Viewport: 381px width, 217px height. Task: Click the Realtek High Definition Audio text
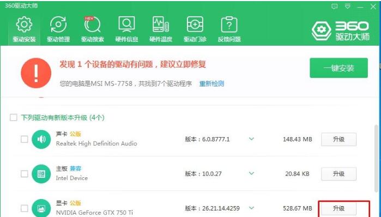click(96, 144)
